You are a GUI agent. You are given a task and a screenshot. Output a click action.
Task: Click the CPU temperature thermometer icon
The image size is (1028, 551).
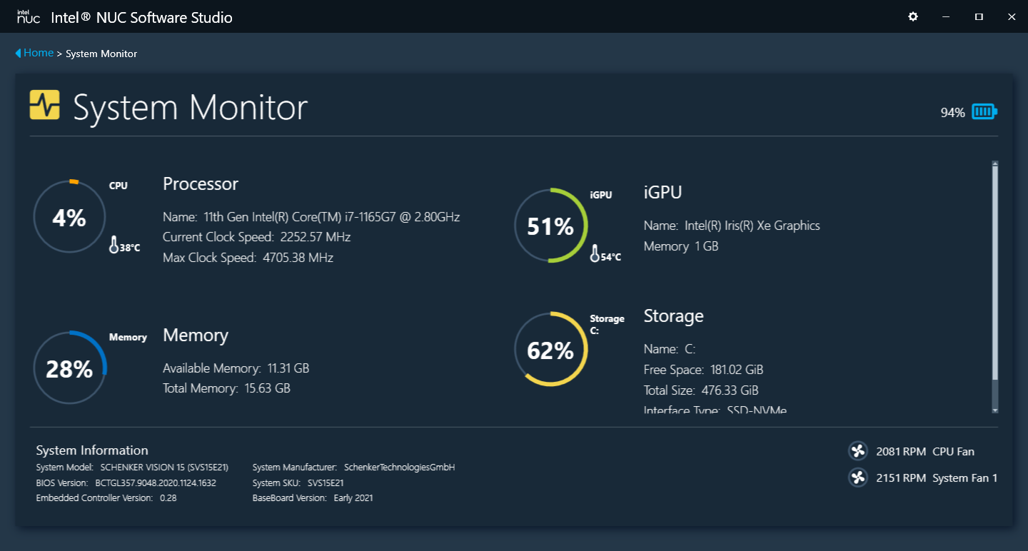[114, 245]
